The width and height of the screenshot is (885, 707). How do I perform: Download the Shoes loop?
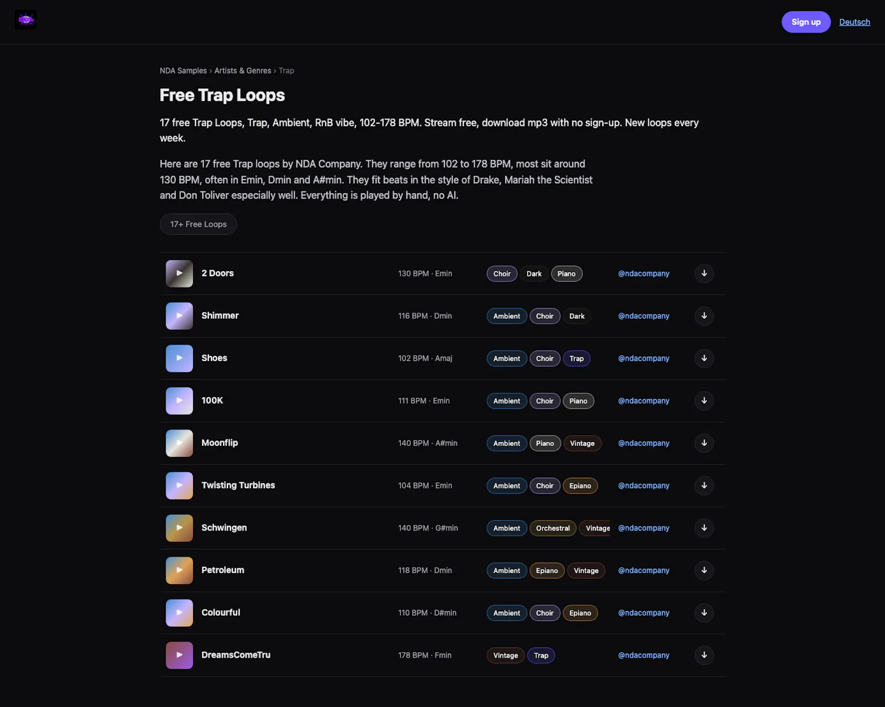[x=704, y=358]
